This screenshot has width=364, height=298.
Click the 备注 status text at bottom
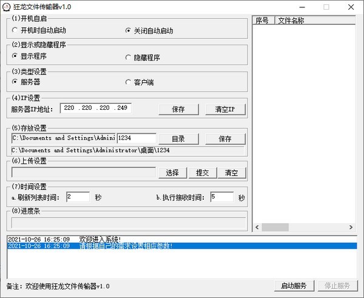pos(58,286)
